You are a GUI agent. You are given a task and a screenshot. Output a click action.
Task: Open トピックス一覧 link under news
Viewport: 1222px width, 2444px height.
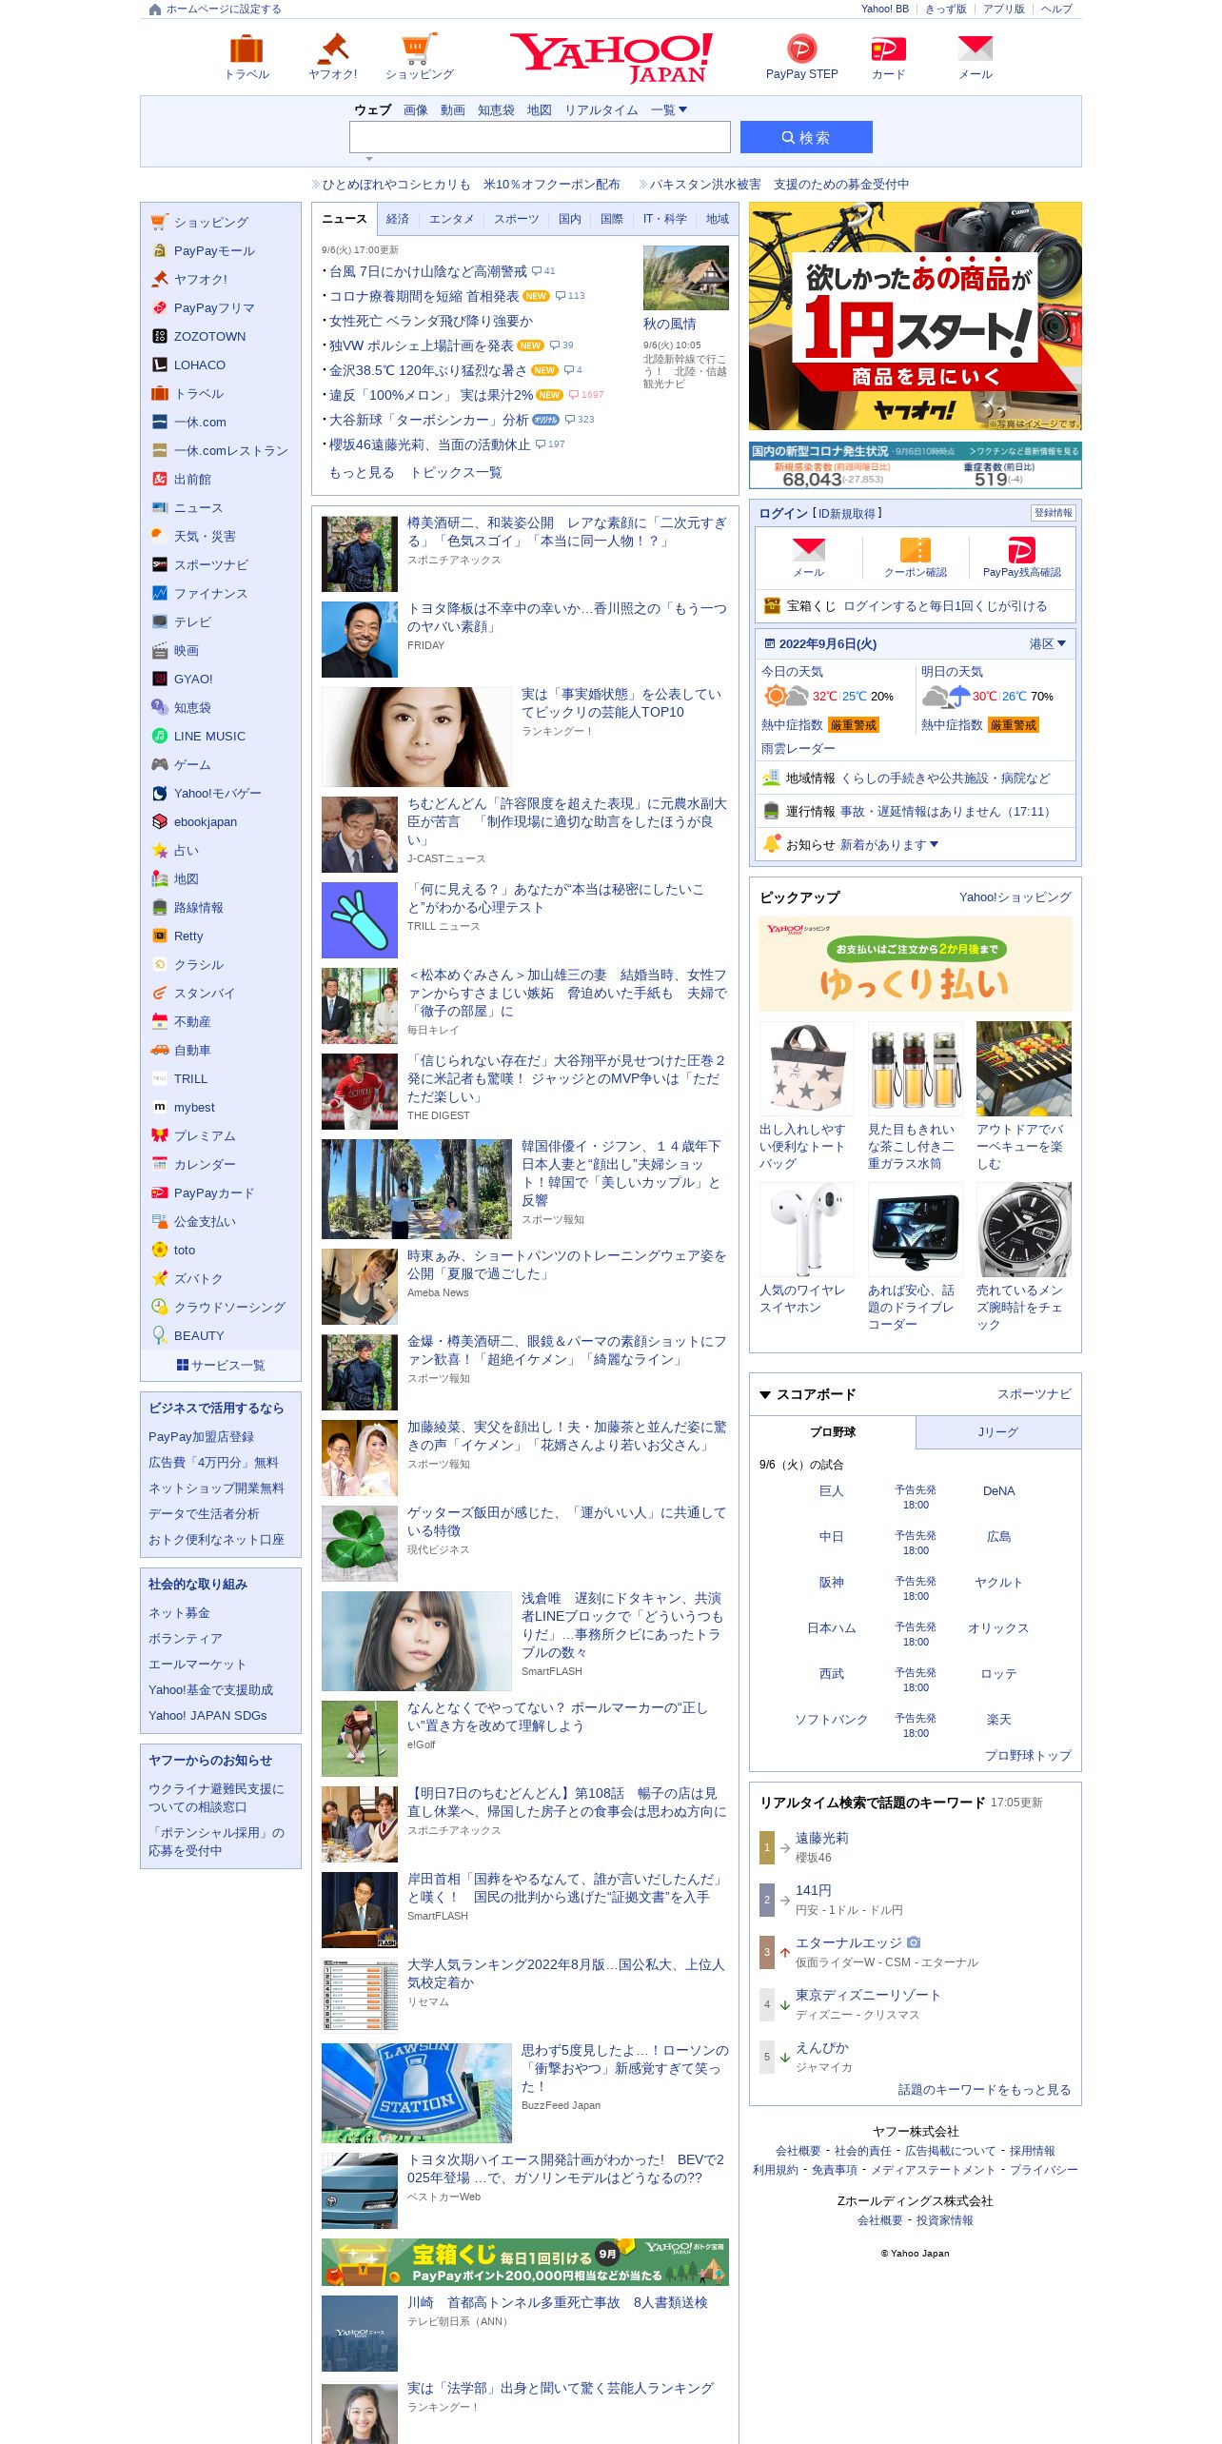pyautogui.click(x=456, y=473)
